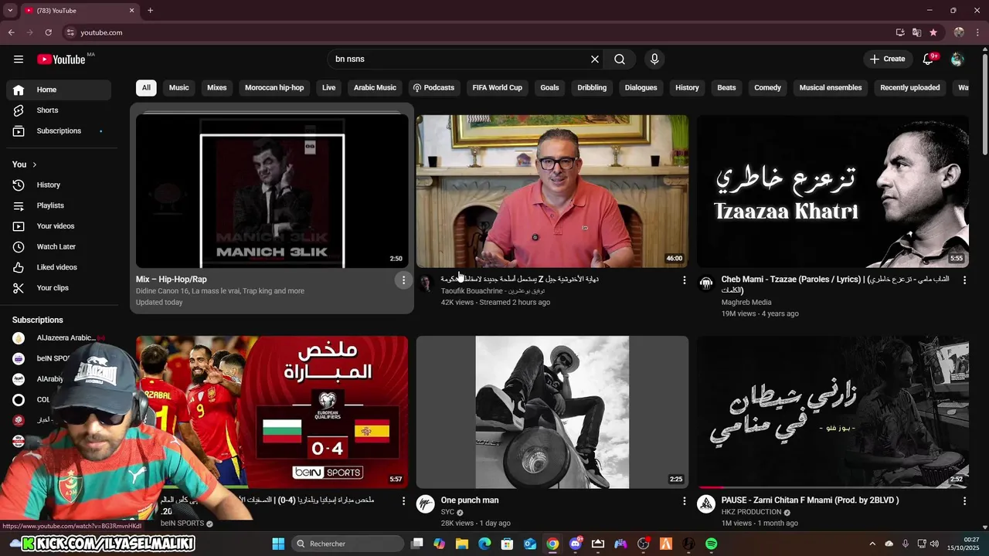Select the Mixes filter chip

coord(217,88)
